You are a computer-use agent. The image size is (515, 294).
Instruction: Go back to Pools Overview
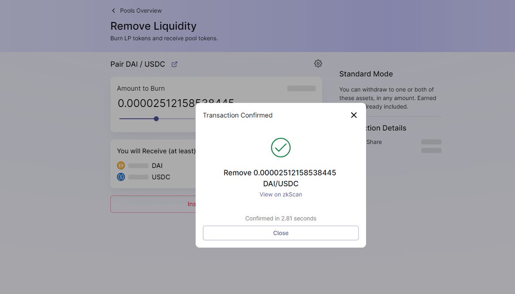(141, 10)
